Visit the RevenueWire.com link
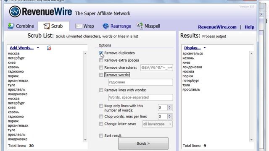 217,27
